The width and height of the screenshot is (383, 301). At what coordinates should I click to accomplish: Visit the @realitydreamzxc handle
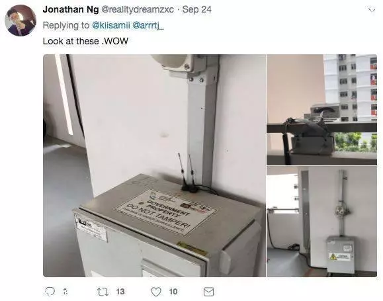click(x=138, y=9)
